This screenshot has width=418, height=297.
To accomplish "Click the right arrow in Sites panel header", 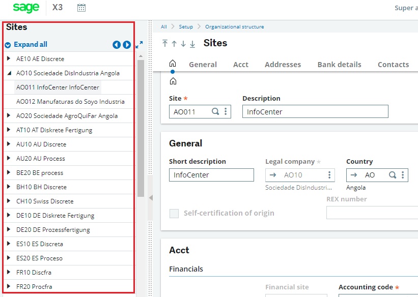I will (127, 45).
